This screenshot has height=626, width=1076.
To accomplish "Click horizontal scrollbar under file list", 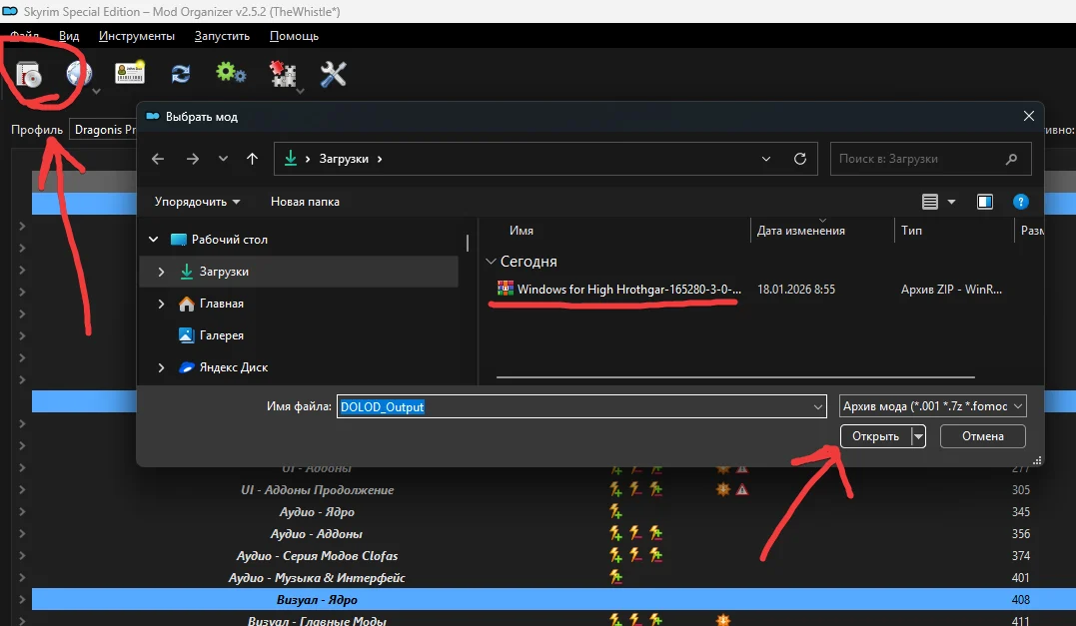I will pos(735,377).
